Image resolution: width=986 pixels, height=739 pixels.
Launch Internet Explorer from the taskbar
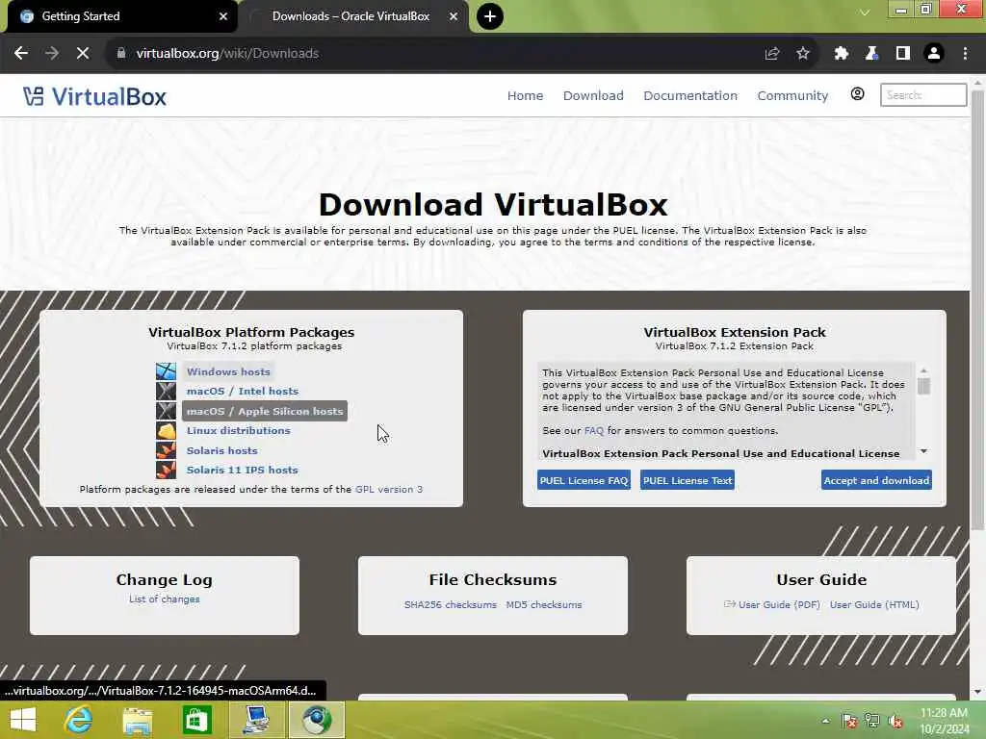[79, 720]
